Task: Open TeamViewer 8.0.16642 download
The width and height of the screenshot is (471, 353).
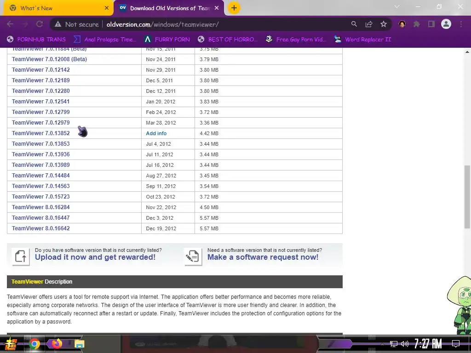Action: coord(41,228)
